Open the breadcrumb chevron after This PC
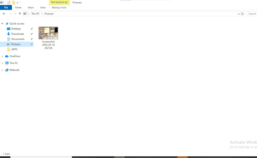The height and width of the screenshot is (158, 257). pyautogui.click(x=42, y=14)
